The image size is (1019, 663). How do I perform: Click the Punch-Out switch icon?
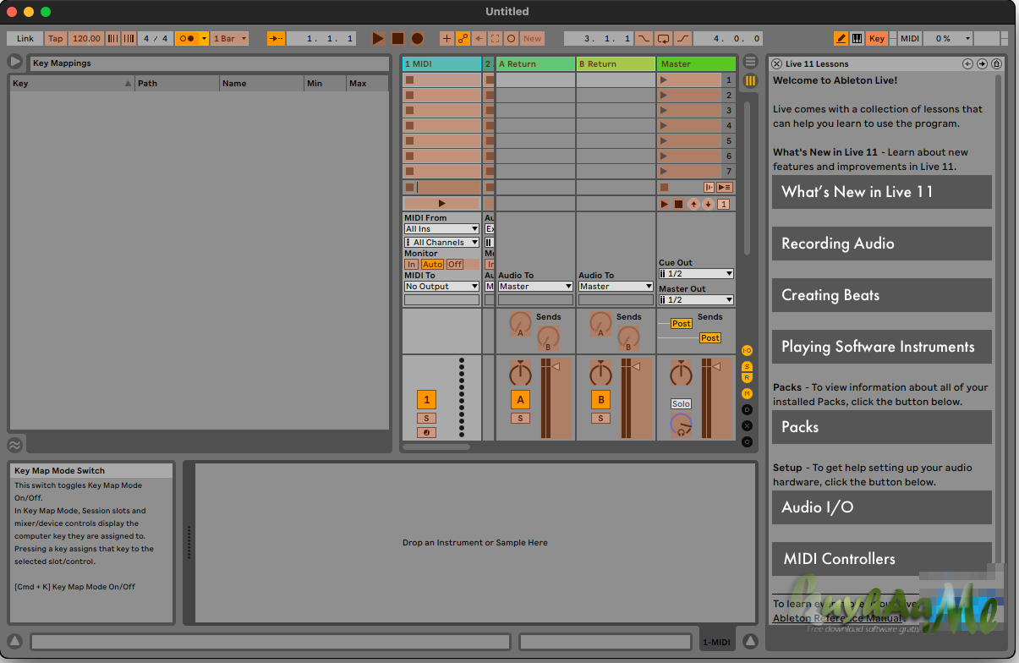coord(683,38)
